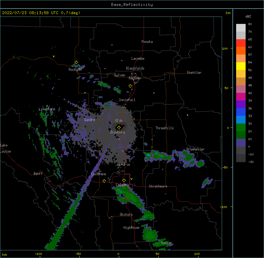This screenshot has height=258, width=264.
Task: Click the Vulcan label
Action: pyautogui.click(x=166, y=243)
